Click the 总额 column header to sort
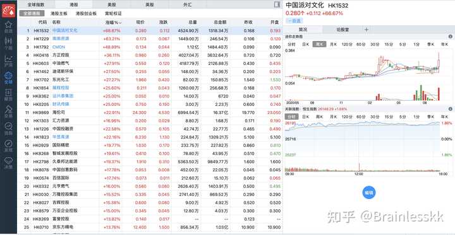Screen dimensions: 455x235 tap(220, 22)
